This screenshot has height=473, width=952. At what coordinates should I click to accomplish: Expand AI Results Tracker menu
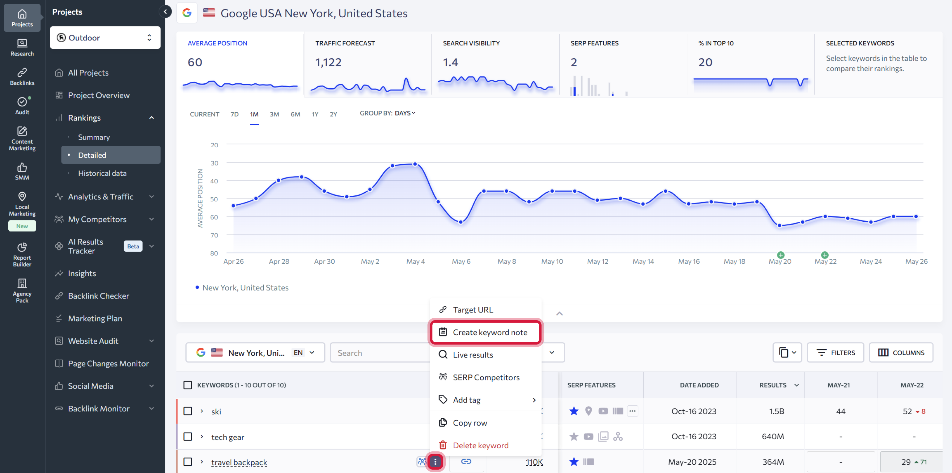(x=151, y=246)
